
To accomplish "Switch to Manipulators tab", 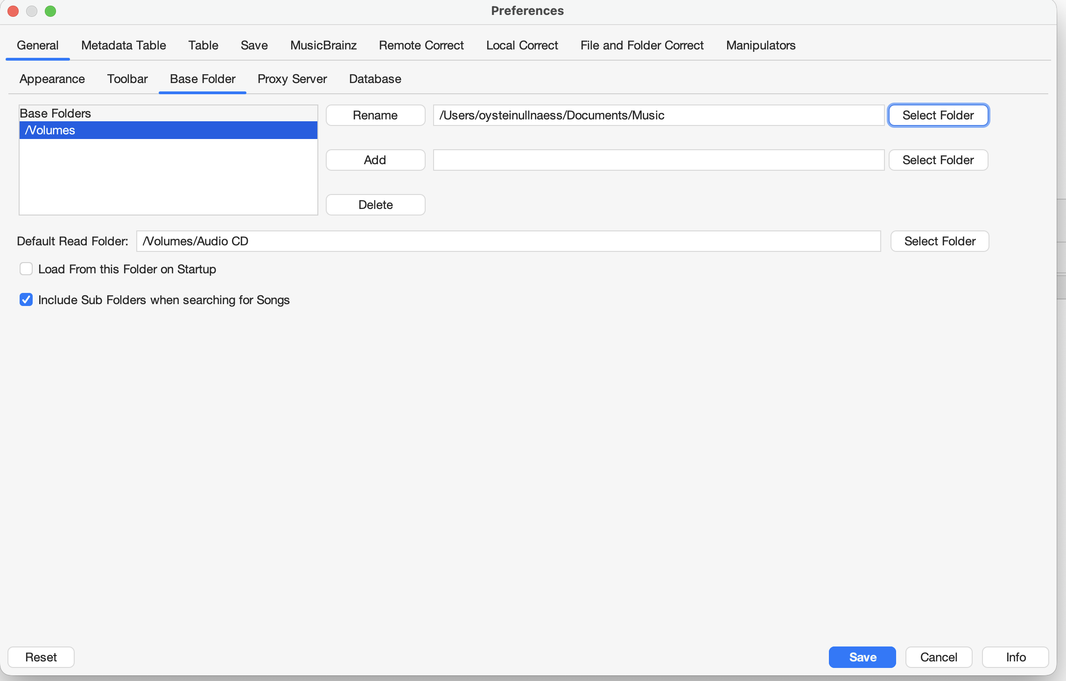I will [x=760, y=45].
